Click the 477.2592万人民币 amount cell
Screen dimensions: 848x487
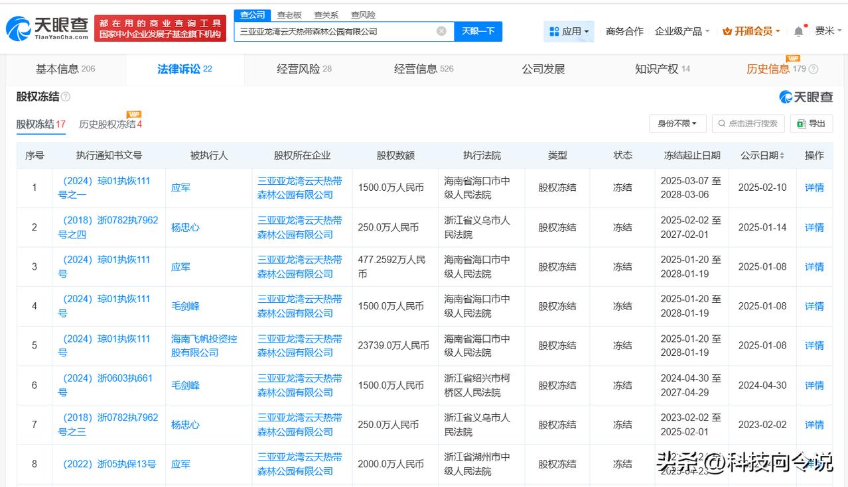(391, 266)
